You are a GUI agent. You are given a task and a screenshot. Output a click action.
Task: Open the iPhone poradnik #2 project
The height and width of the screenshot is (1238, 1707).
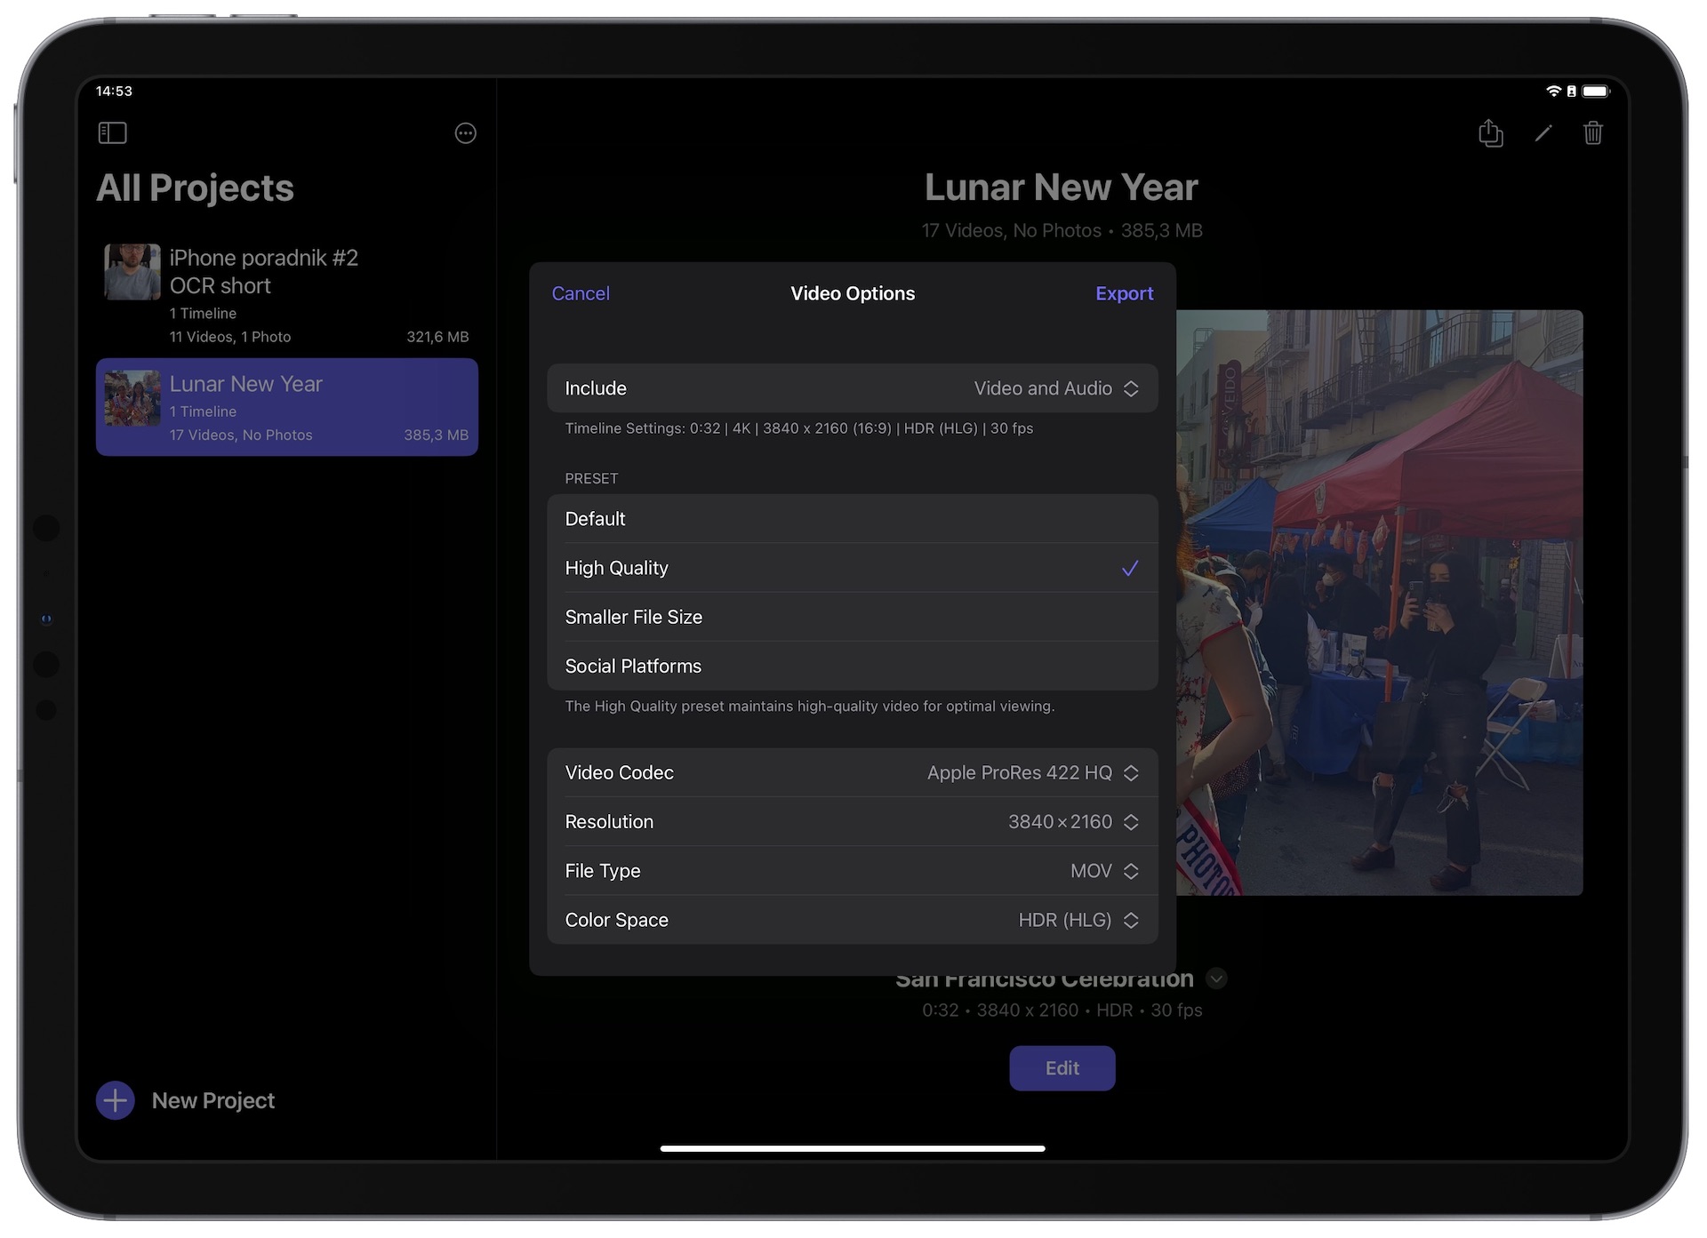coord(286,296)
